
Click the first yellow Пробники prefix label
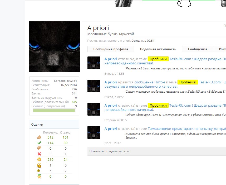[x=158, y=59]
